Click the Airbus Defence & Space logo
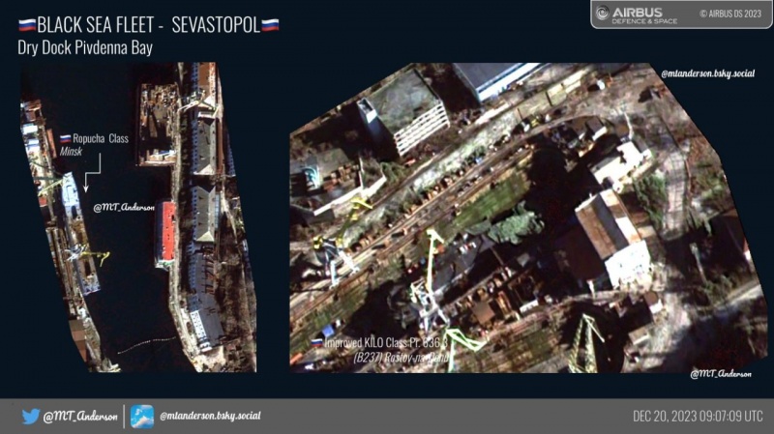Viewport: 774px width, 434px height. coord(630,14)
